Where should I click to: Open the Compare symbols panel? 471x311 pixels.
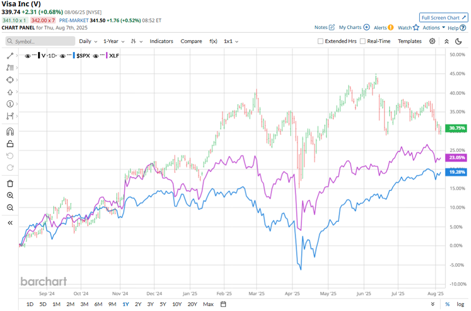pos(191,42)
